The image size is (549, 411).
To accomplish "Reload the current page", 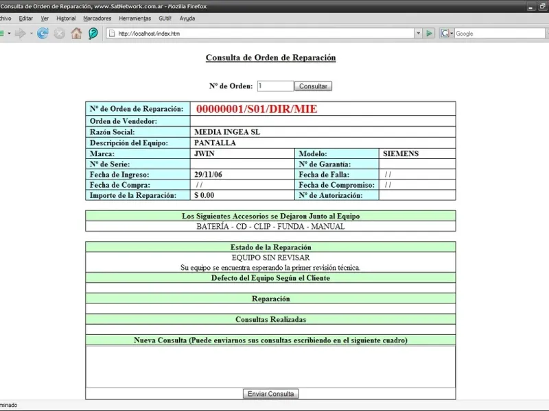I will click(x=43, y=34).
